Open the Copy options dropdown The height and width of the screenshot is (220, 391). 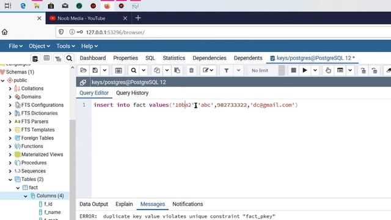pos(167,70)
